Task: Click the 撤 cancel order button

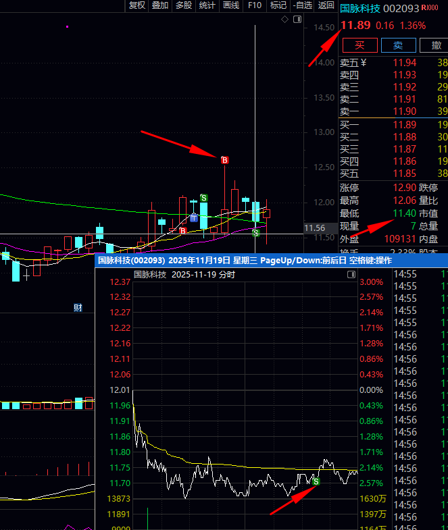Action: tap(434, 45)
